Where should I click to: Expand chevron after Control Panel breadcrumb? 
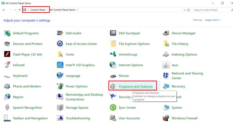coord(48,10)
